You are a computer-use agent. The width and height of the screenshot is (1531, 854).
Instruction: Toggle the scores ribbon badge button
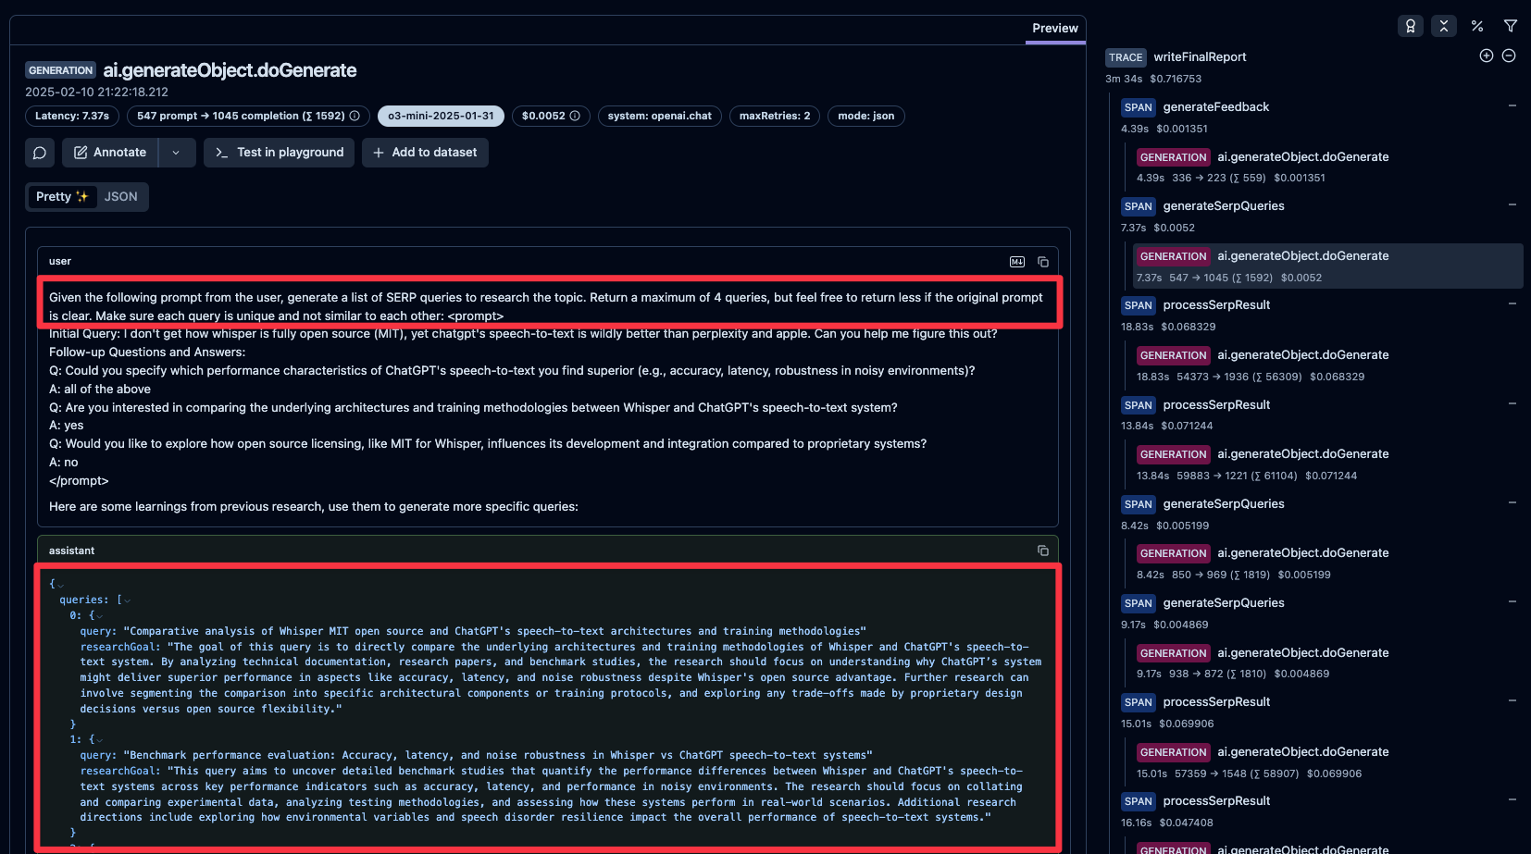click(x=1411, y=26)
